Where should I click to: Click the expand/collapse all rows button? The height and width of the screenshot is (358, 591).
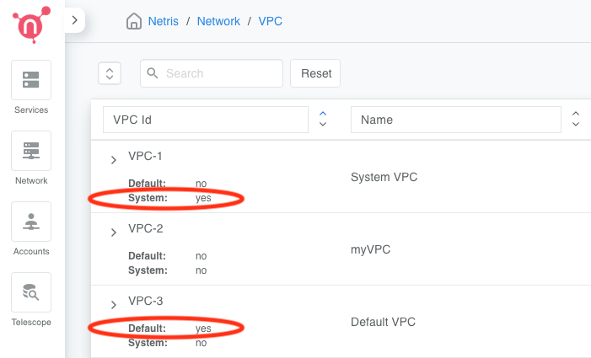tap(110, 73)
